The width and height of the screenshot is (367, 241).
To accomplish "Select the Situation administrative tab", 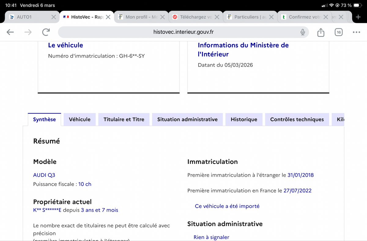I will pos(187,119).
